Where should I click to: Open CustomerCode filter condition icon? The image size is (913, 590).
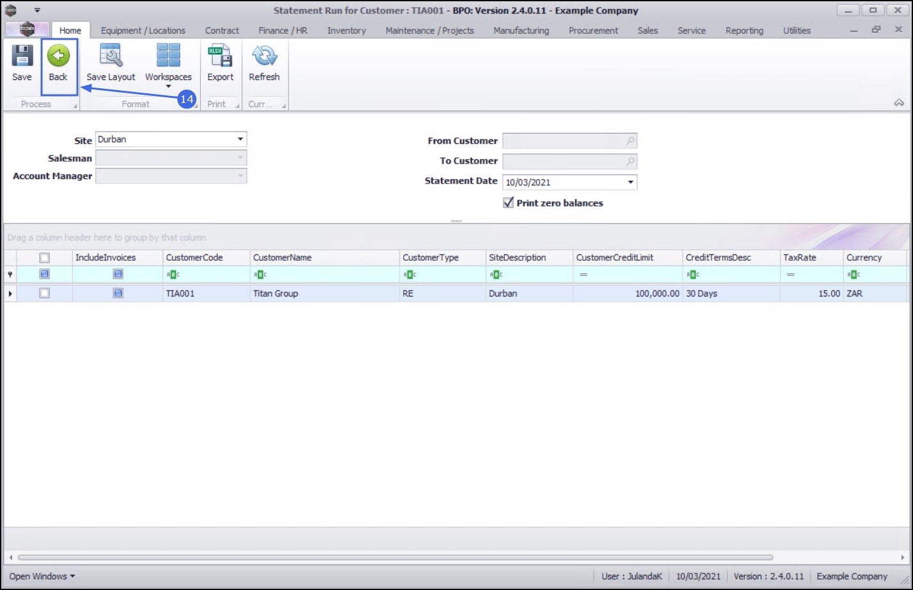point(173,275)
